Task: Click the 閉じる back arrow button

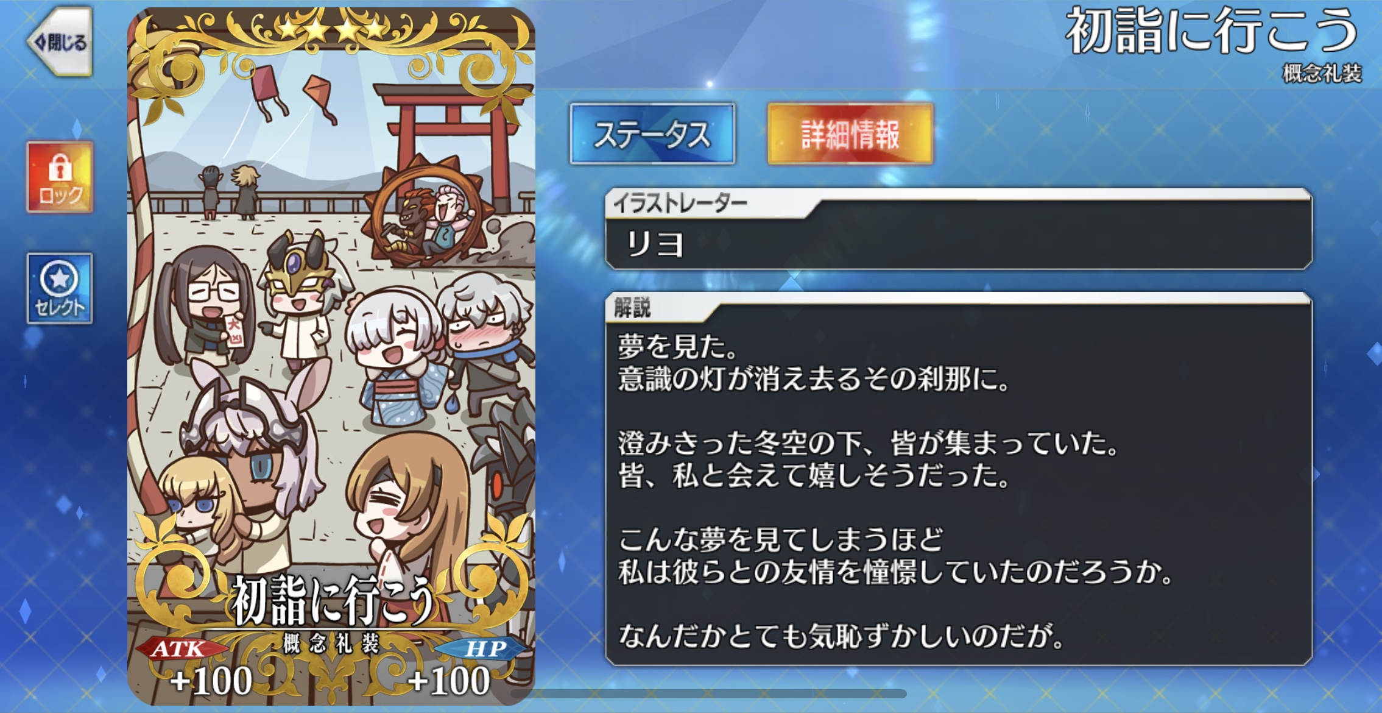Action: tap(60, 41)
